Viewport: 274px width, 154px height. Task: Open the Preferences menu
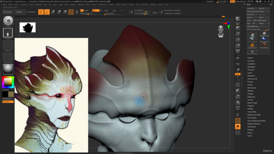pos(102,5)
